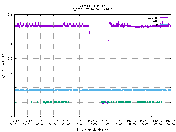The height and width of the screenshot is (132, 176).
Task: Click the filename E_SC20140717000000.sfduZ subtitle
Action: pyautogui.click(x=92, y=9)
